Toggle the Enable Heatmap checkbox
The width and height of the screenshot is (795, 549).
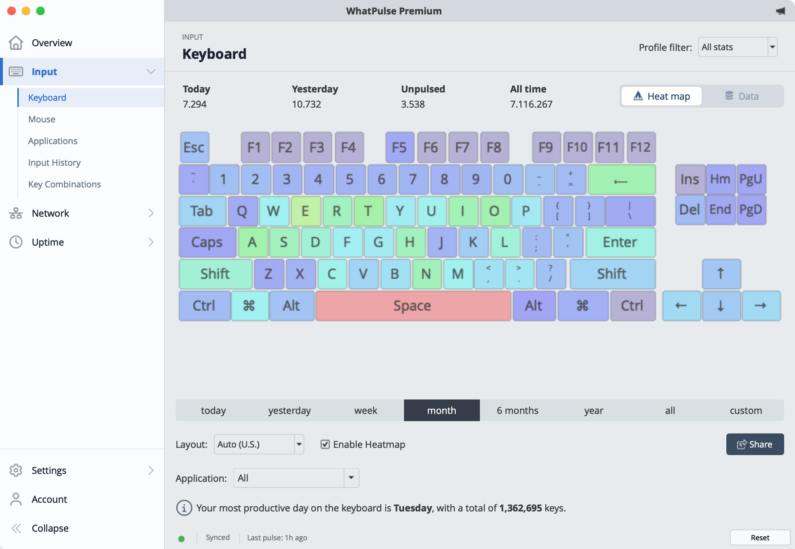[325, 444]
